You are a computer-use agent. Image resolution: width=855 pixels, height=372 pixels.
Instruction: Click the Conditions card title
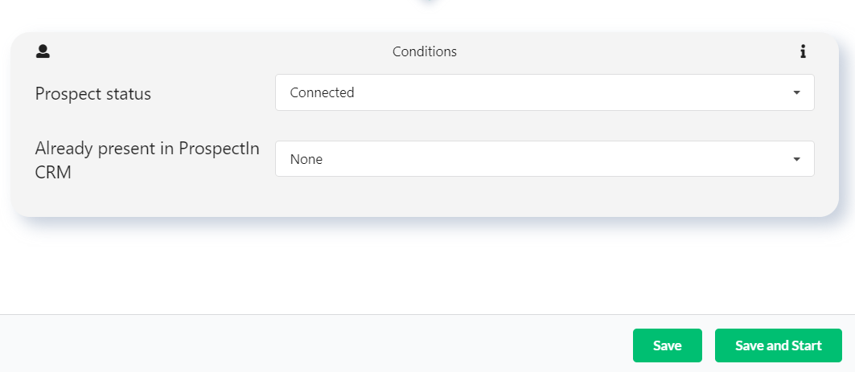(425, 51)
